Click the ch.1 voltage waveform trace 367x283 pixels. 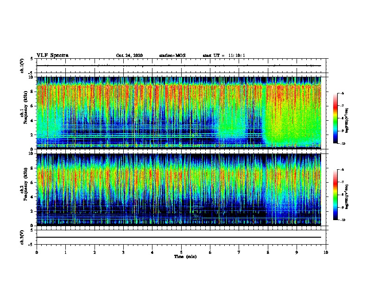[x=179, y=66]
